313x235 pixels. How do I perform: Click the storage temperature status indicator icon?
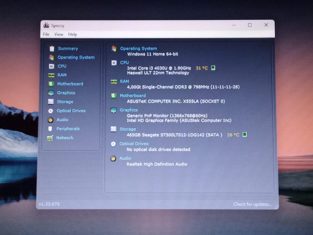[245, 134]
